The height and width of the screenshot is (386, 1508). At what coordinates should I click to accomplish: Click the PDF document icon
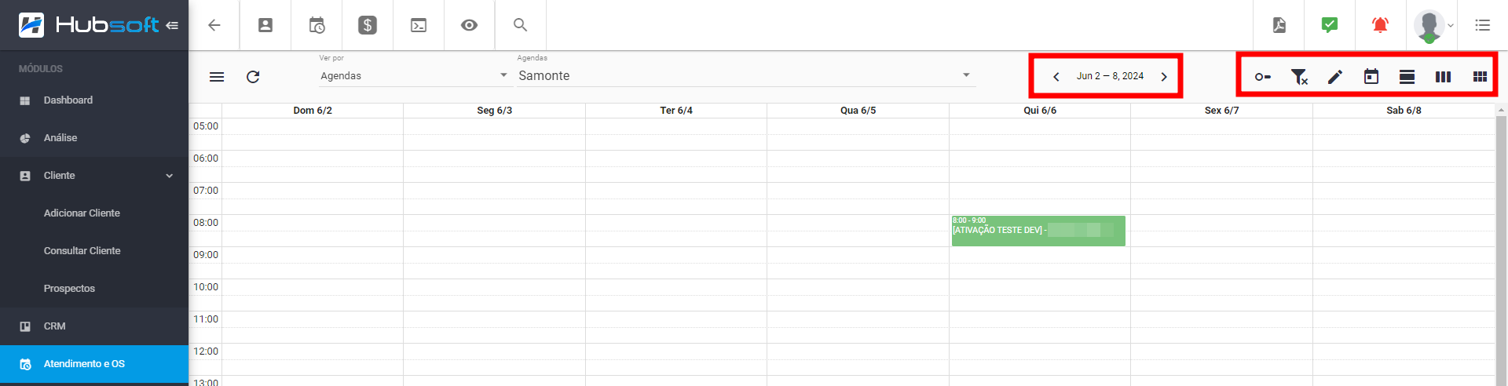click(1279, 25)
